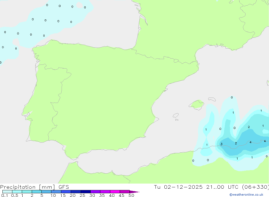Choose the 20–25 mm dark blue swatch
Screen dimensions: 269x197
click(x=76, y=192)
